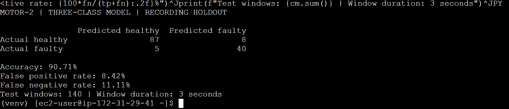Screen dimensions: 509x109
Task: Click the Actual healthy row label
Action: [34, 40]
